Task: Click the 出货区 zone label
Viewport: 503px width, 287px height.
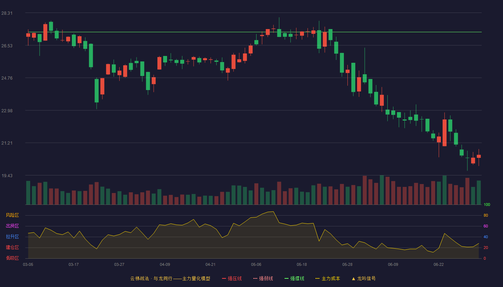Action: [12, 226]
